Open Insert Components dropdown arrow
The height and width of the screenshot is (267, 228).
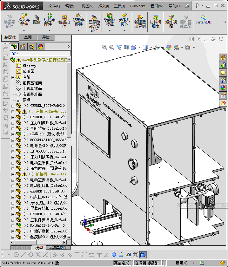click(24, 30)
